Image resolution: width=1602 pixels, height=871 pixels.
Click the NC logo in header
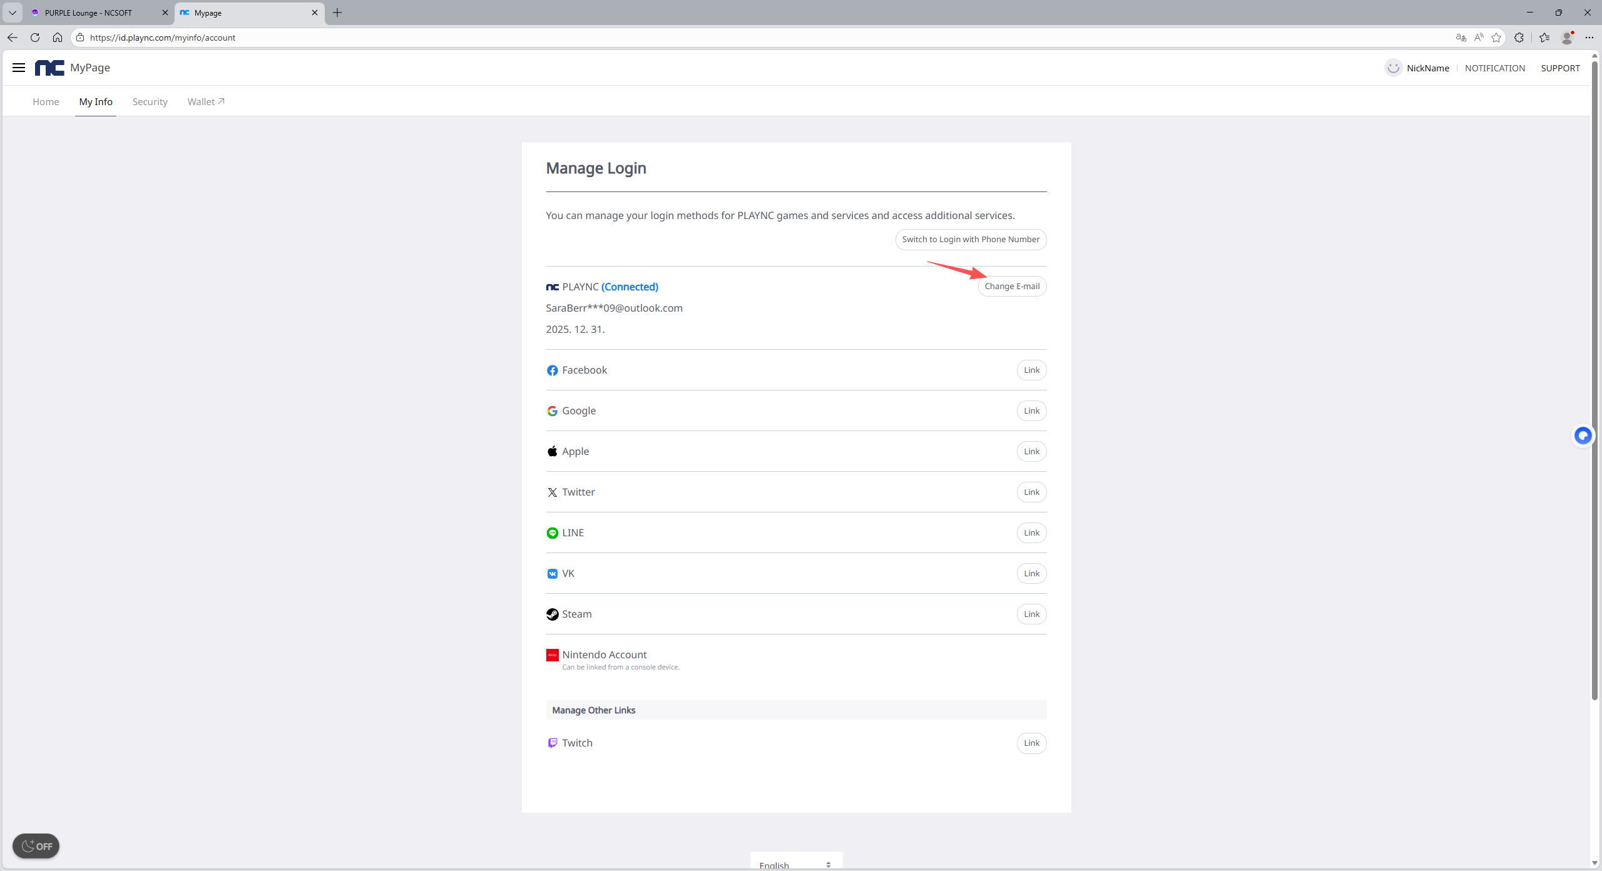(x=49, y=68)
